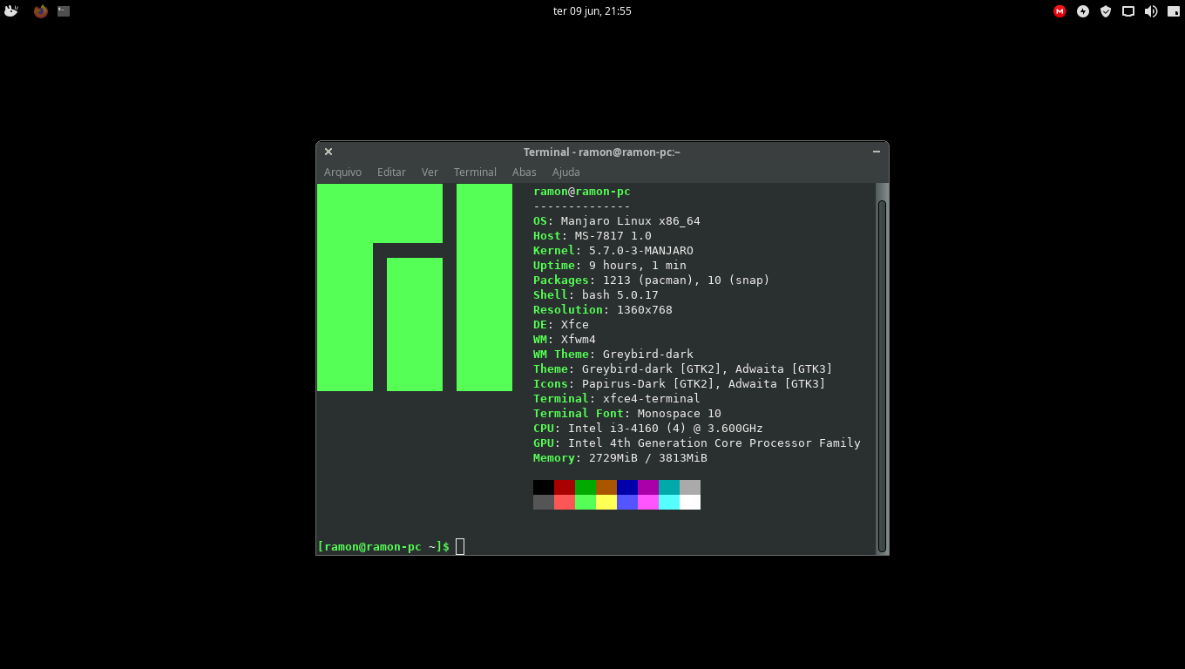This screenshot has width=1185, height=669.
Task: Minimize the terminal window
Action: pos(877,152)
